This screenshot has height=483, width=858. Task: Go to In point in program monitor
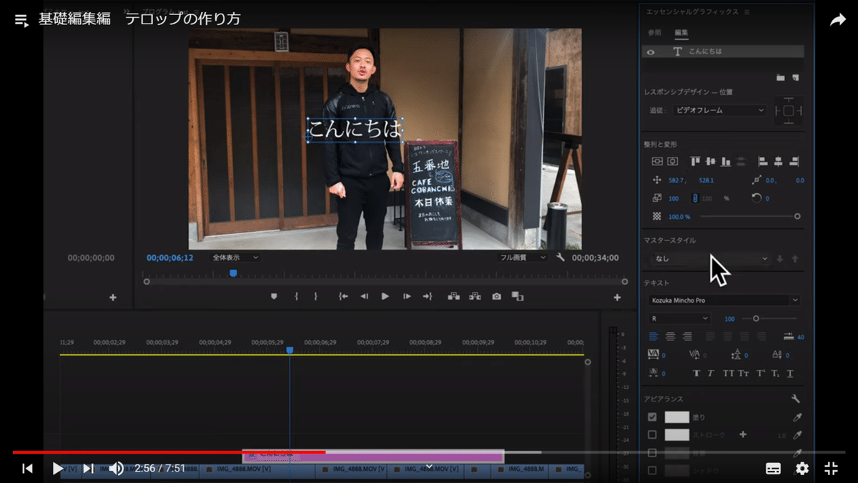[x=343, y=296]
